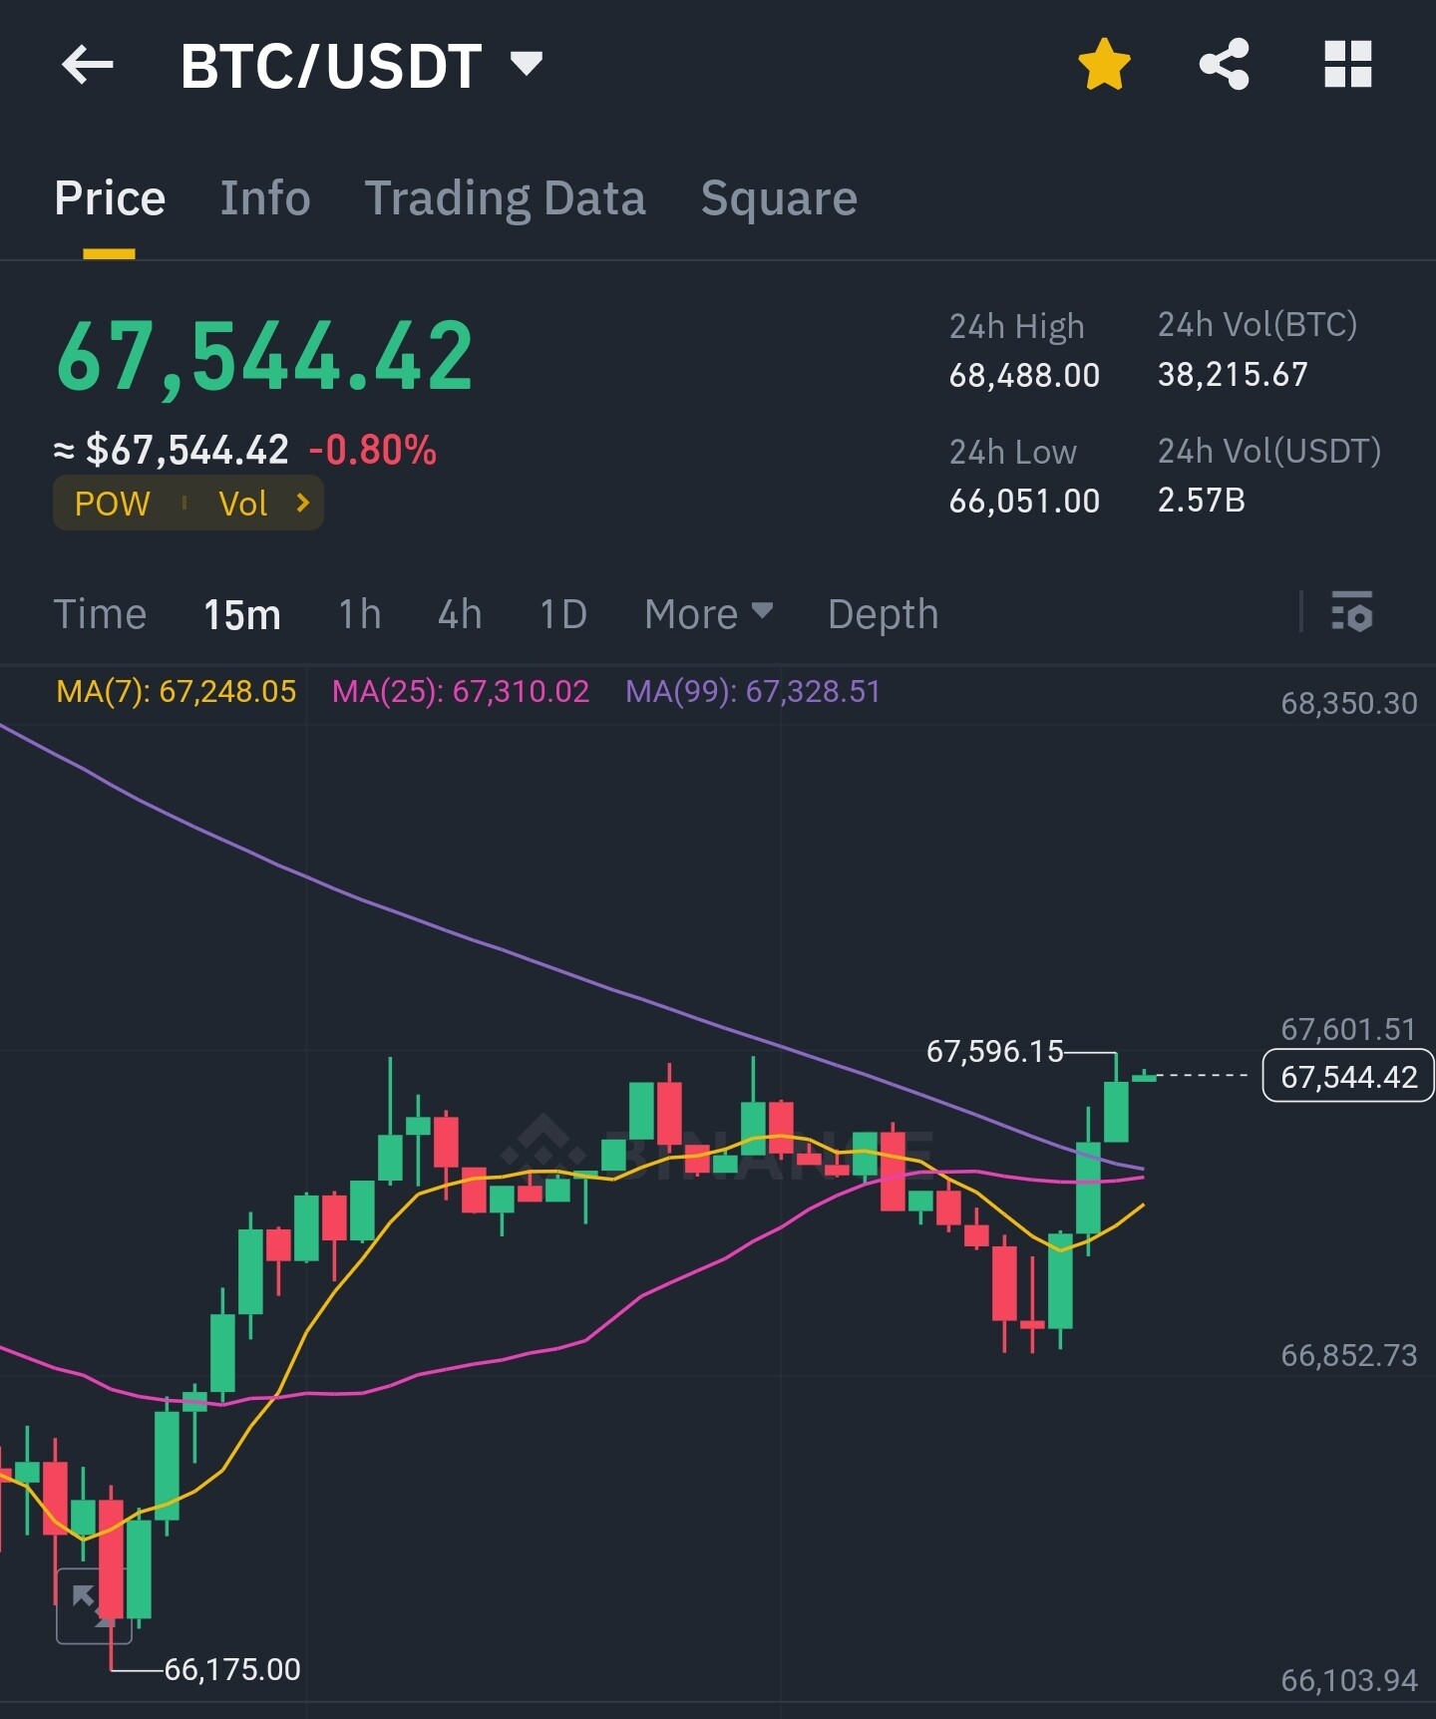Image resolution: width=1436 pixels, height=1719 pixels.
Task: Expand the BTC/USDT pair dropdown arrow
Action: point(527,64)
